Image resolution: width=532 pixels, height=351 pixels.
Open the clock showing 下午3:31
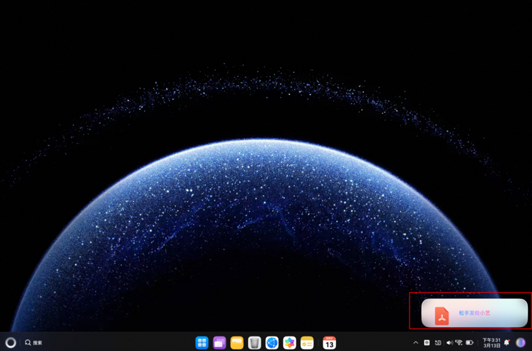pos(492,343)
